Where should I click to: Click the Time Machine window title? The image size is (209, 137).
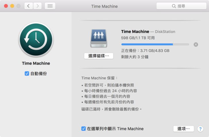104,6
